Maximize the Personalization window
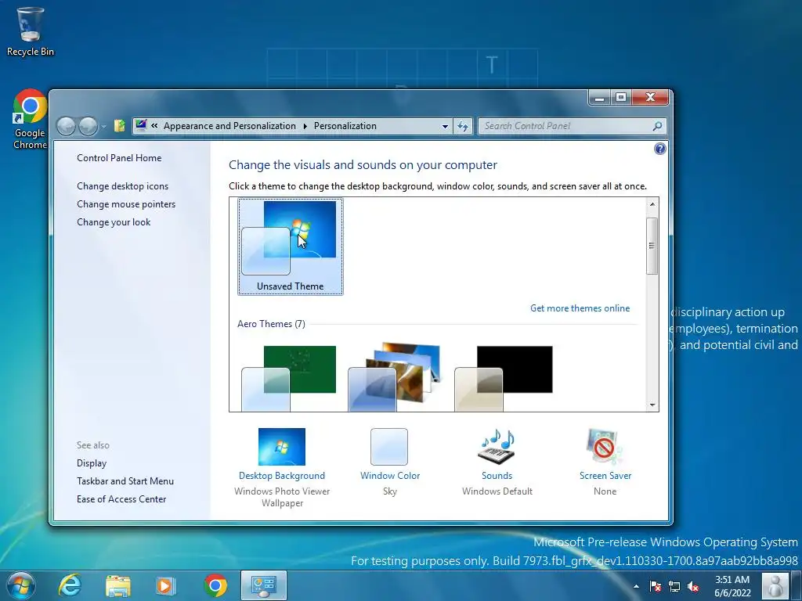 click(x=621, y=97)
